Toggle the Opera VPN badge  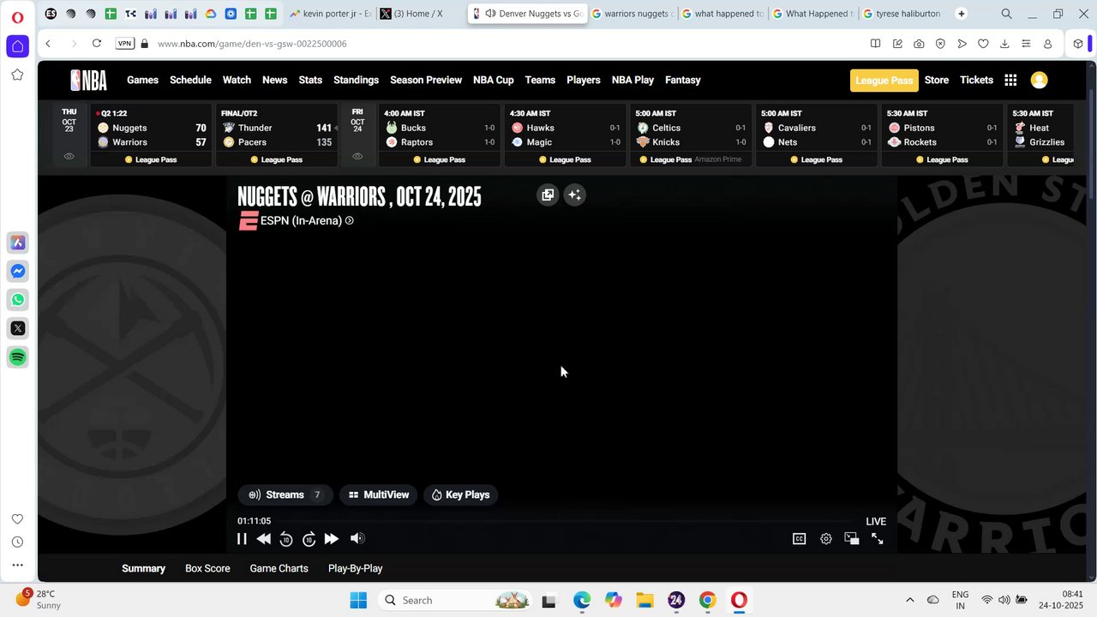125,44
